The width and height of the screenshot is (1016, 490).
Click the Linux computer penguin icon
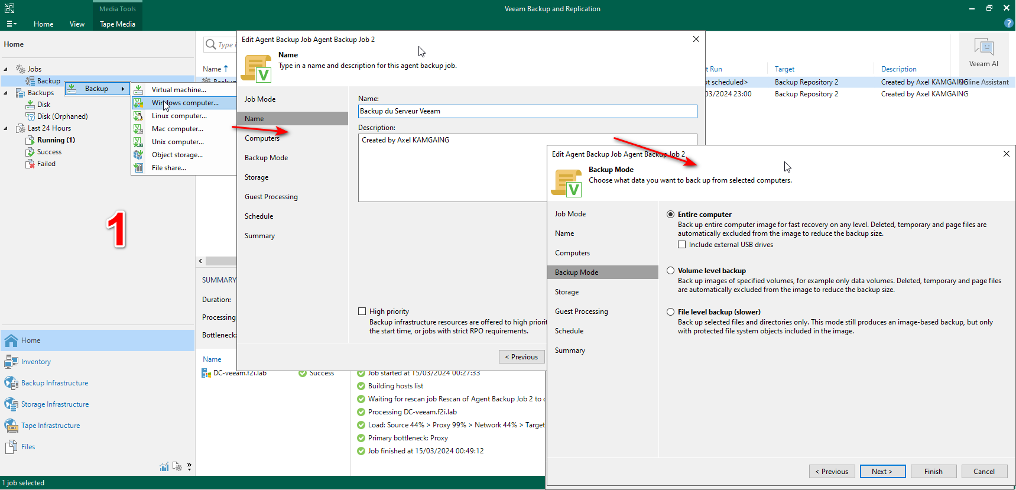pyautogui.click(x=138, y=116)
